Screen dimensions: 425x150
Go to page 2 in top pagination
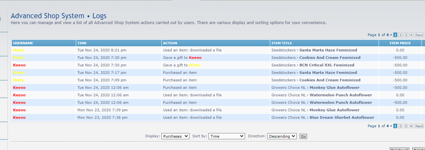pos(400,35)
